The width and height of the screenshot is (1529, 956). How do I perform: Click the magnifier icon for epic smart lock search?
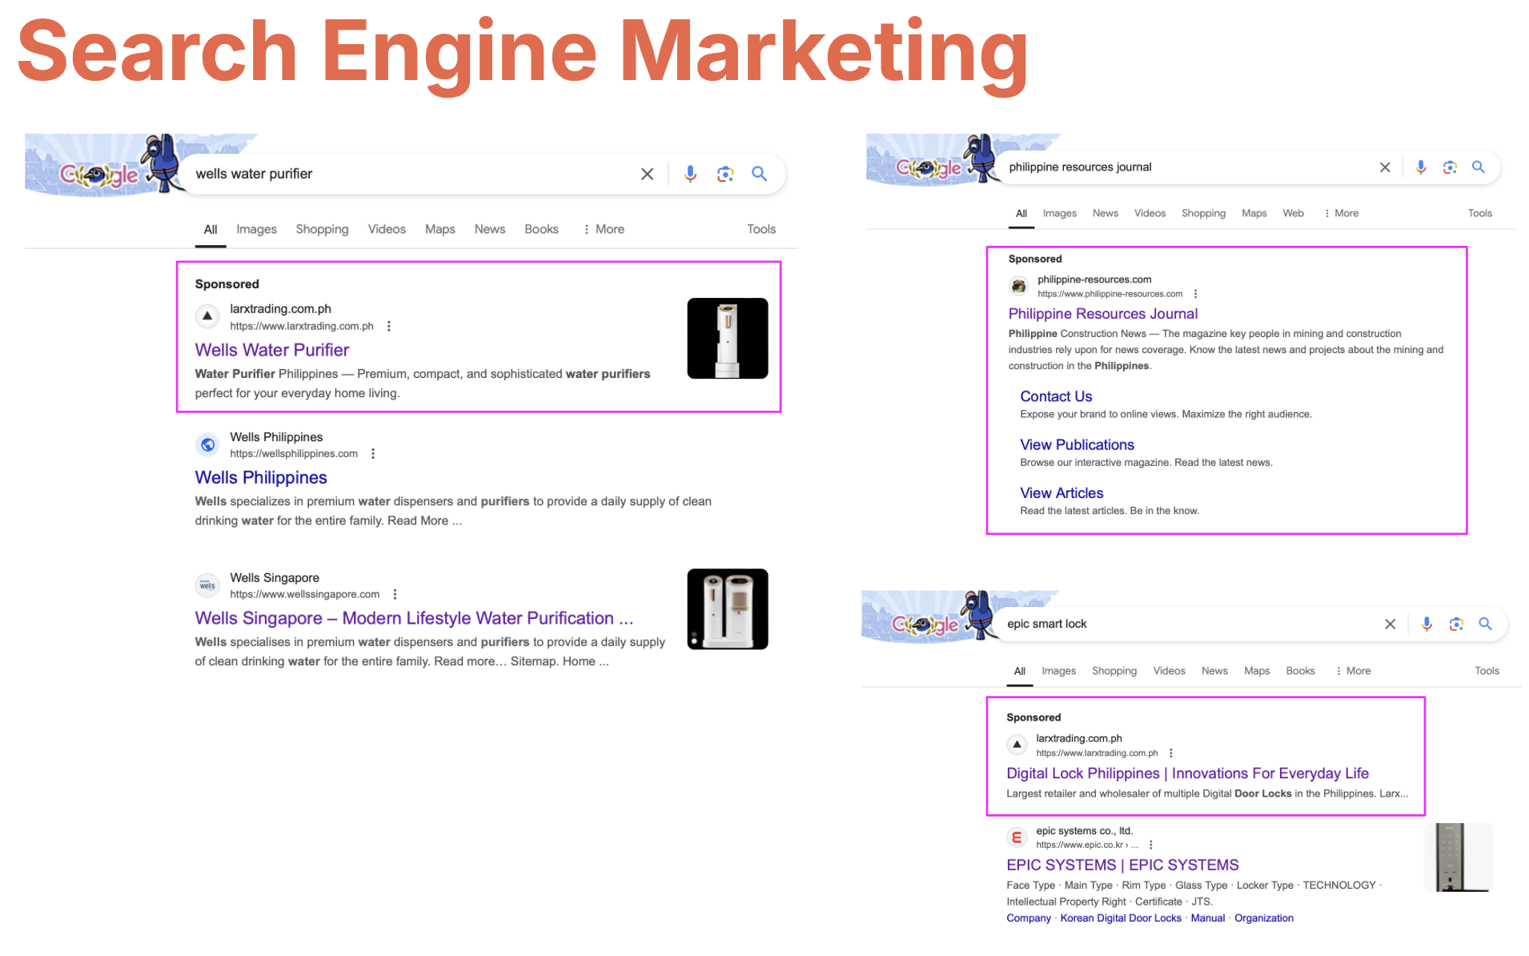pyautogui.click(x=1485, y=624)
